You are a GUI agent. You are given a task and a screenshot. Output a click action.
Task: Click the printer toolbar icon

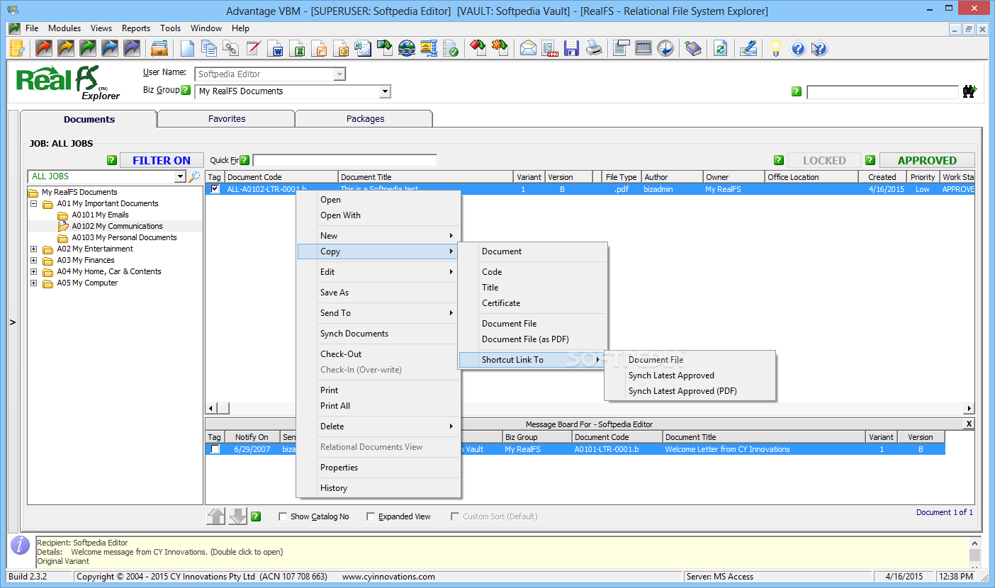click(593, 48)
